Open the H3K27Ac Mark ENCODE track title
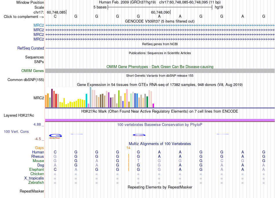The image size is (275, 198). point(160,111)
